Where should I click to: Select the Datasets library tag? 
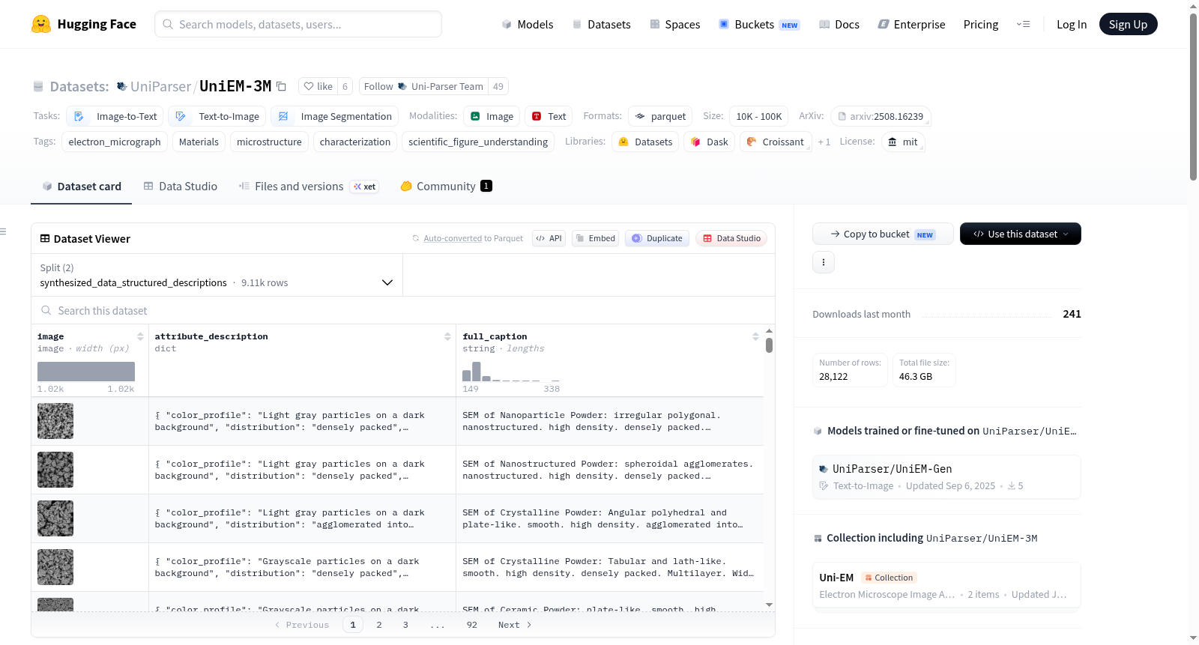(645, 142)
